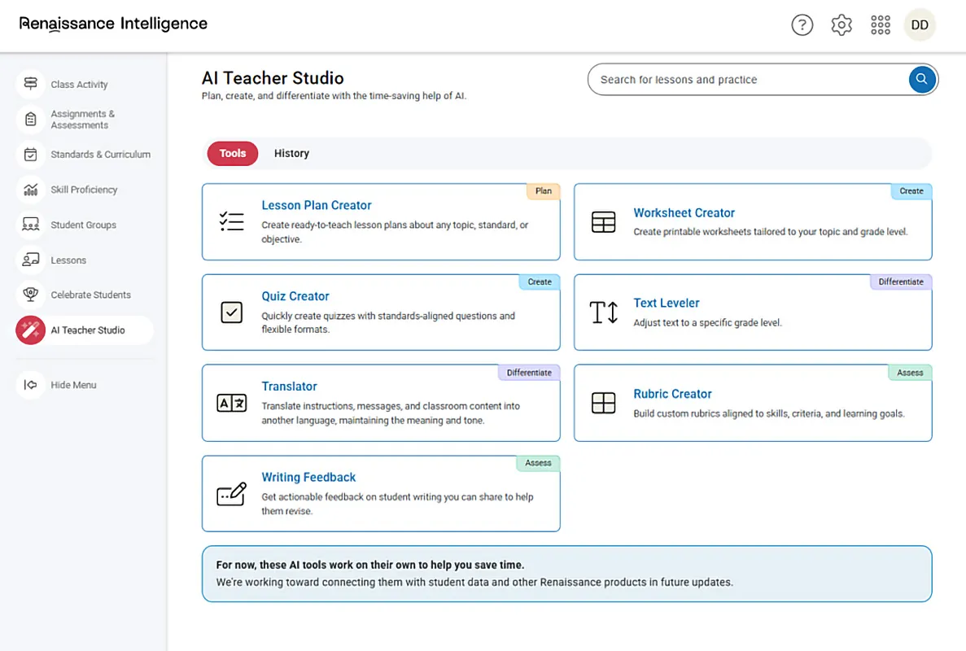Select AI Teacher Studio menu item
Viewport: 966px width, 651px height.
(x=87, y=330)
